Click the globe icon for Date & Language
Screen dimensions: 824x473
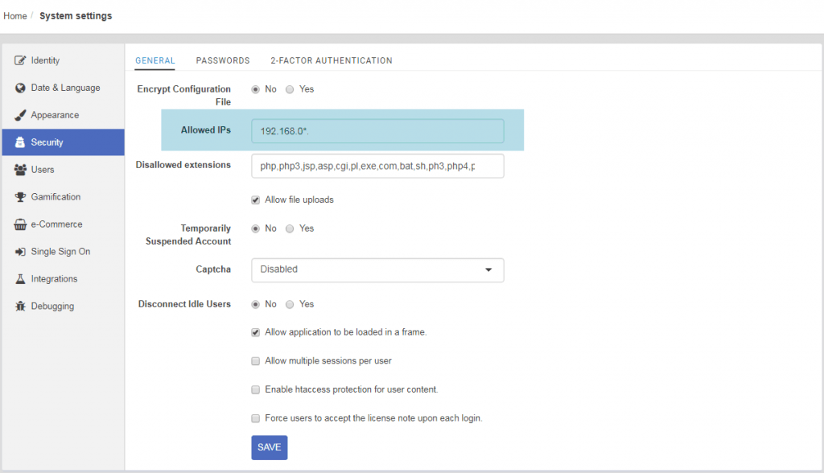21,88
